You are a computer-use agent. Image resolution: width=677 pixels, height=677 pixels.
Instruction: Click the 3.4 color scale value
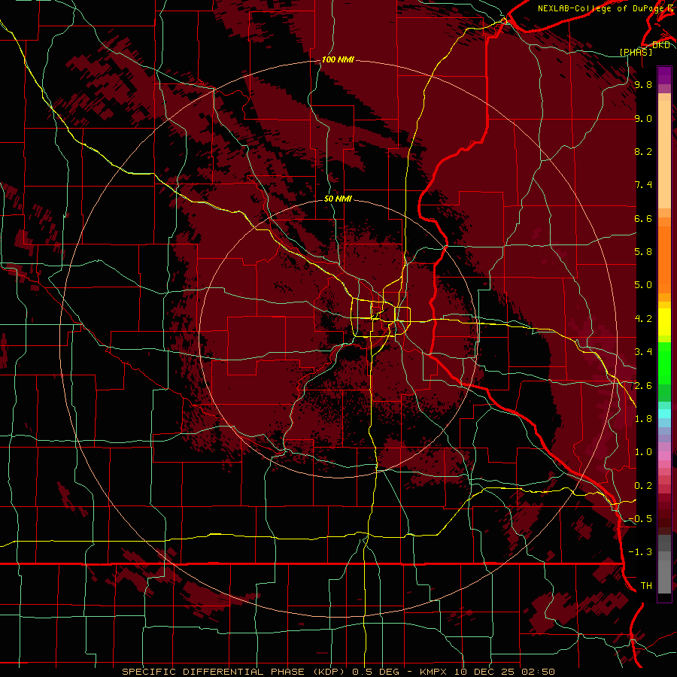tap(643, 352)
